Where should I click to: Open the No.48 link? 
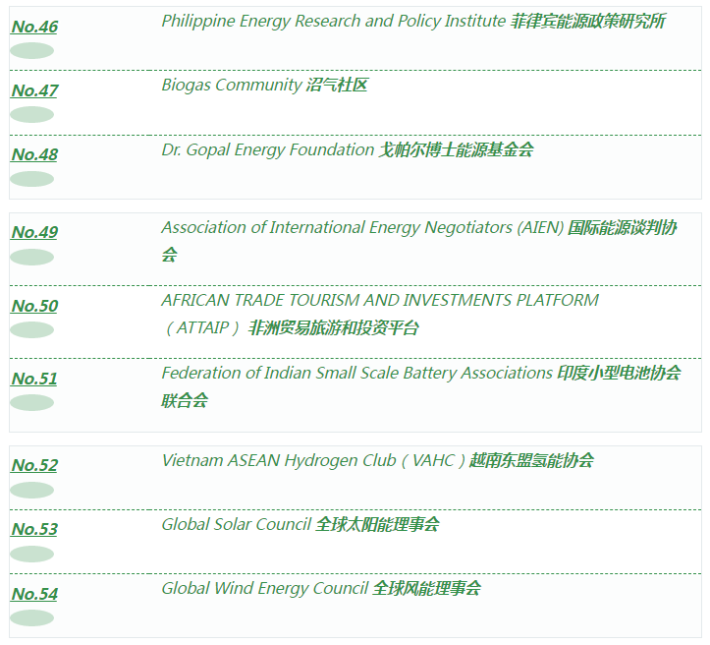tap(34, 154)
